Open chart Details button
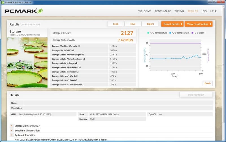 tap(208, 83)
